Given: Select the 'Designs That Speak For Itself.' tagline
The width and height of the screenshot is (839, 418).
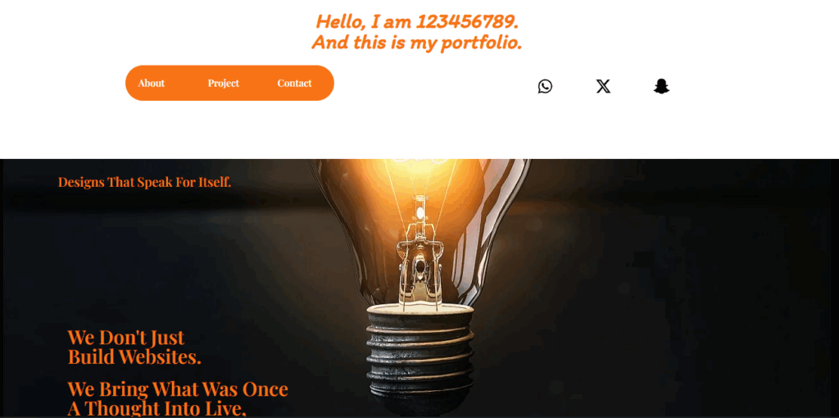Looking at the screenshot, I should pos(144,182).
